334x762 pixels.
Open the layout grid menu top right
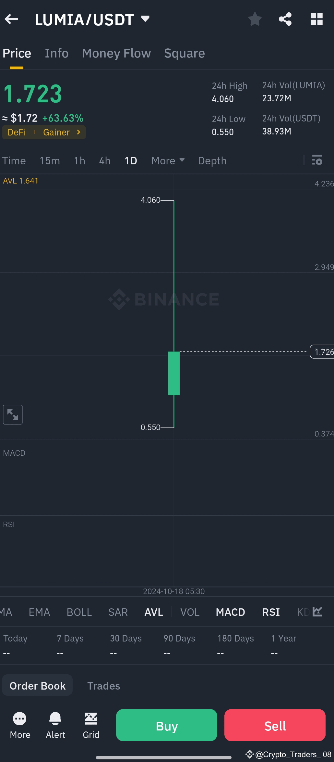click(316, 19)
